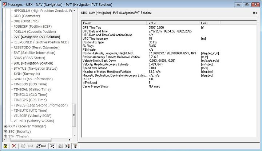The image size is (262, 151).
Task: Click the red X clear icon
Action: 14,146
